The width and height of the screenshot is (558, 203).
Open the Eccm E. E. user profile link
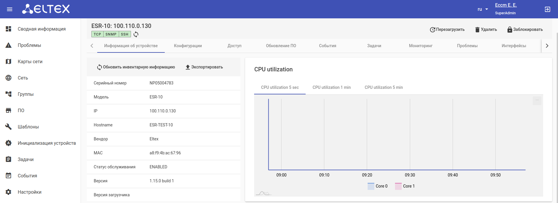[x=506, y=5]
